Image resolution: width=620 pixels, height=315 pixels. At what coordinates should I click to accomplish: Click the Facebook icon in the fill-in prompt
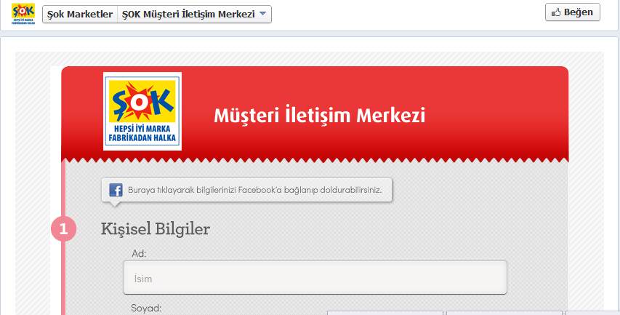[x=116, y=190]
